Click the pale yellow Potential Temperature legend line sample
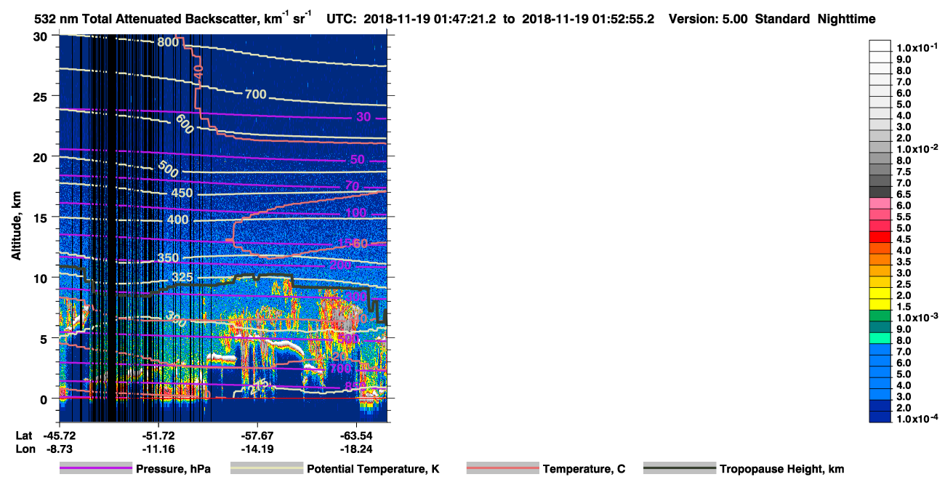The height and width of the screenshot is (485, 945). (x=267, y=468)
